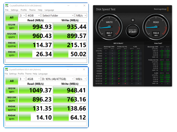Viewport: 177px width, 132px height.
Task: Click the 215.15 write result in top window
Action: (x=70, y=45)
